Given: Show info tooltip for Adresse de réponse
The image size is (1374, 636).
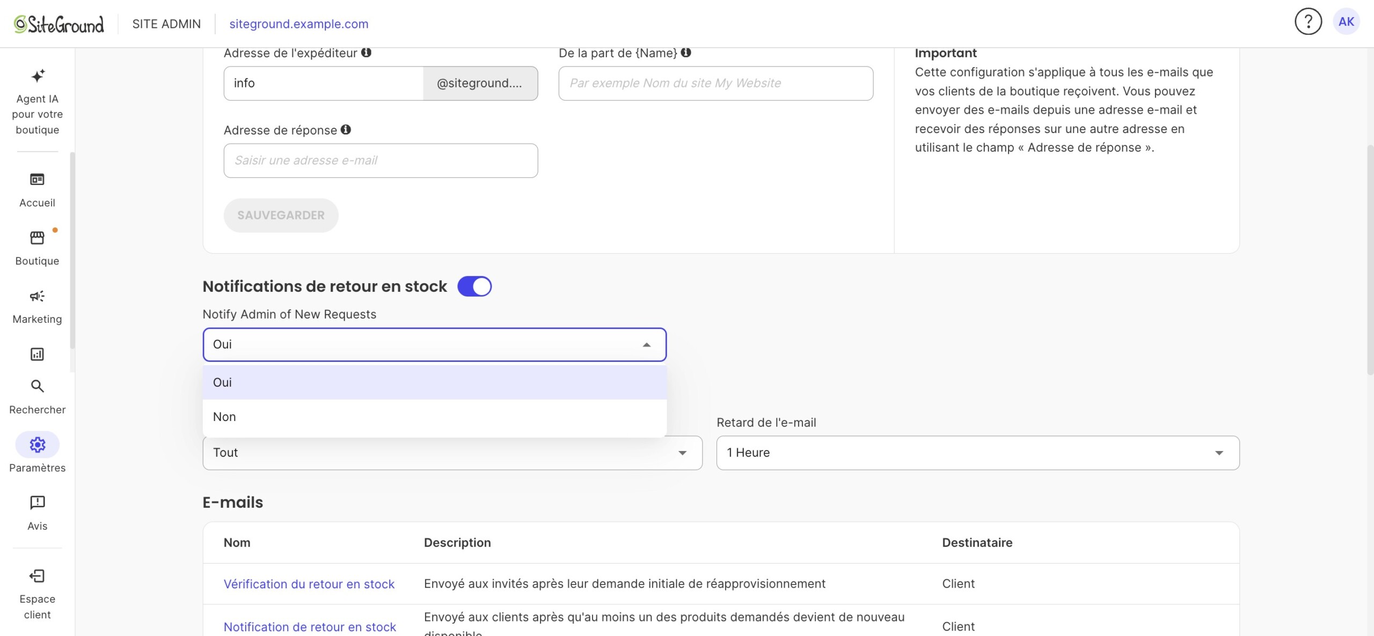Looking at the screenshot, I should coord(346,130).
